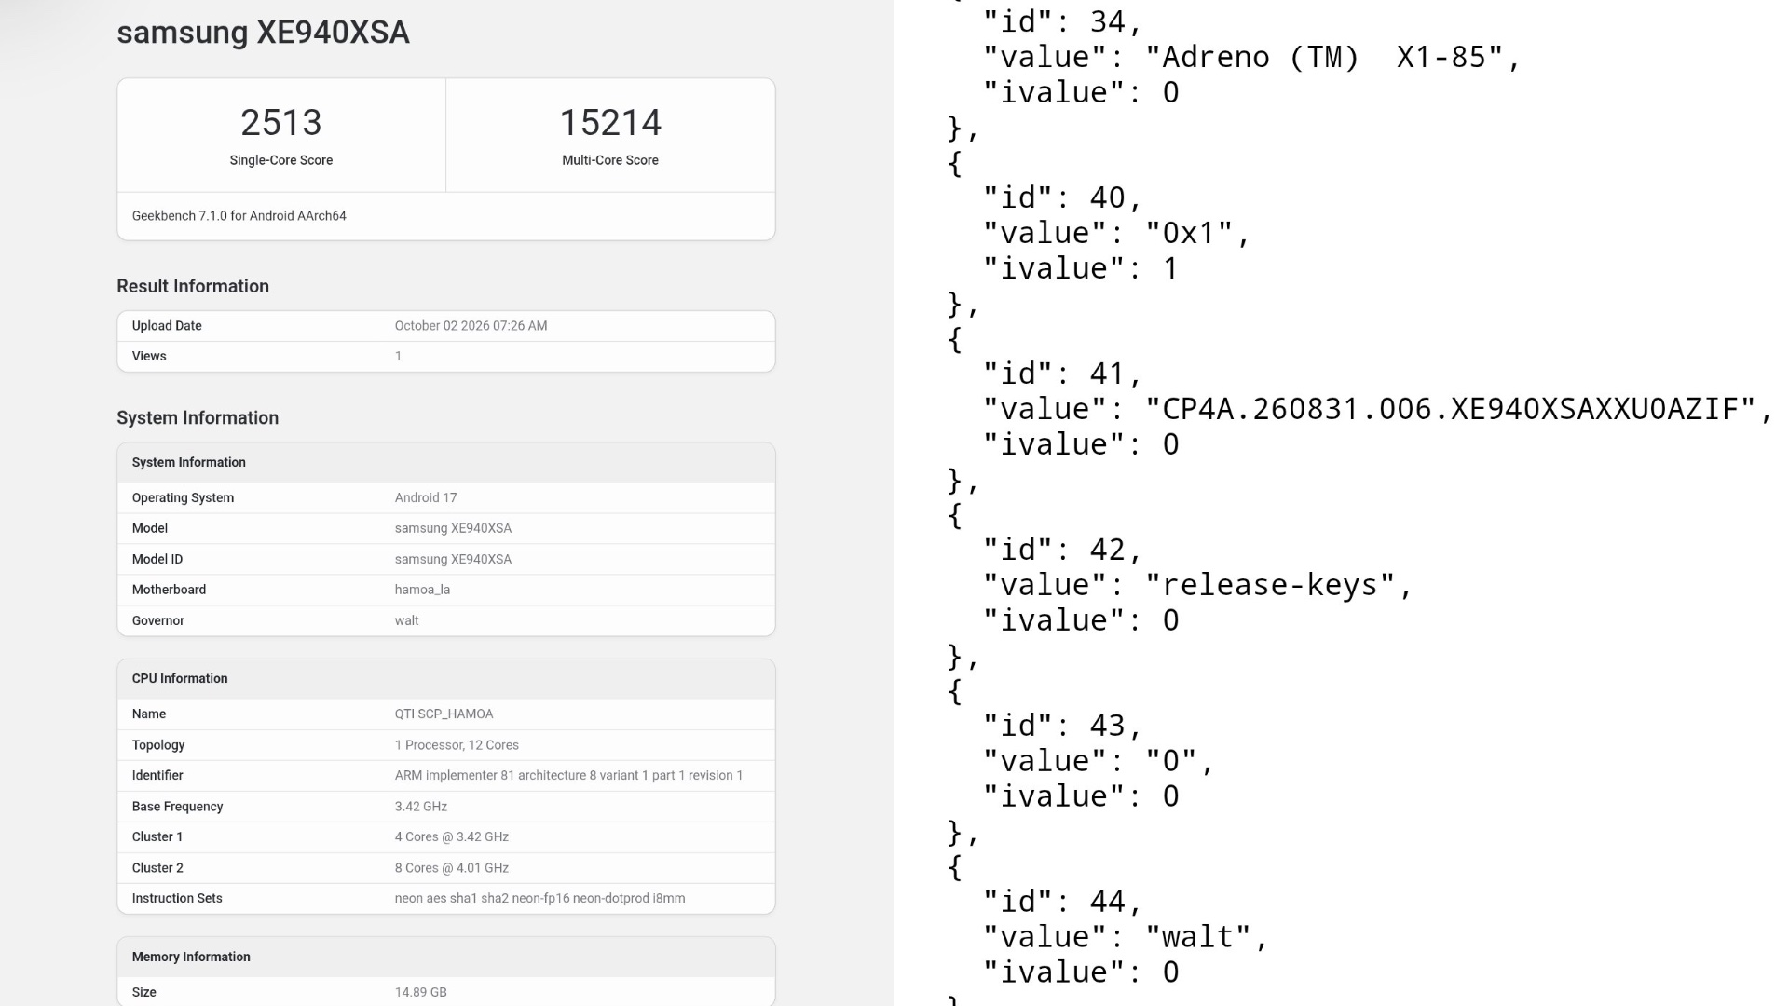Image resolution: width=1789 pixels, height=1006 pixels.
Task: Click the JSON line "id": 42
Action: click(1062, 550)
